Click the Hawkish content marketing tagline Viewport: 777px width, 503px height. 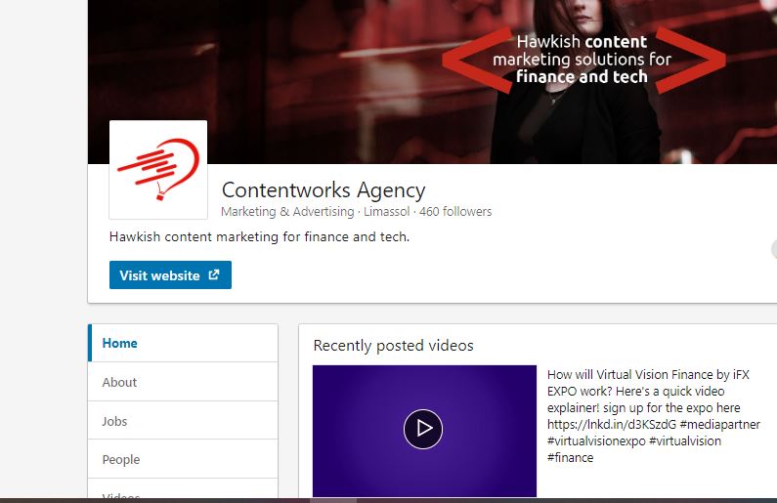pyautogui.click(x=259, y=236)
